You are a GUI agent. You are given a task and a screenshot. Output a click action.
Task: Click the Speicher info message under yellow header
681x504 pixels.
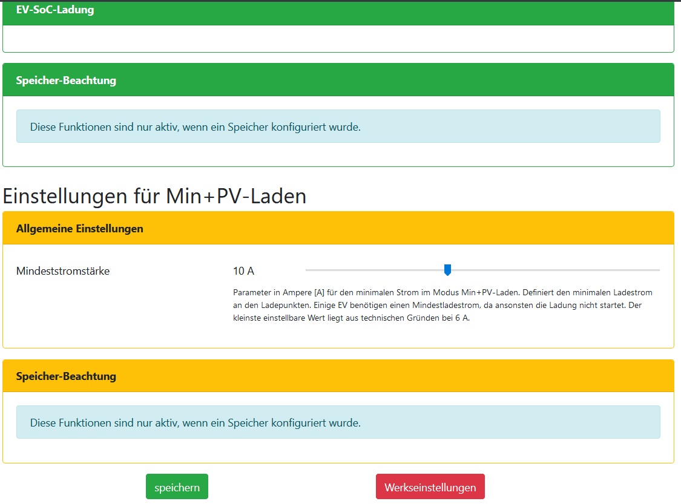(x=338, y=422)
